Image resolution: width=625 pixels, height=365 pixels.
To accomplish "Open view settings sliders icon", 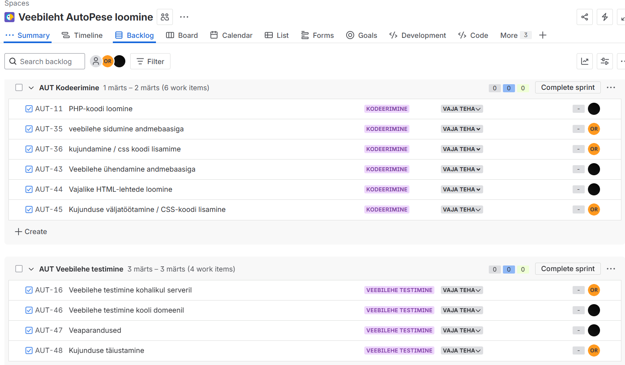I will (x=604, y=61).
